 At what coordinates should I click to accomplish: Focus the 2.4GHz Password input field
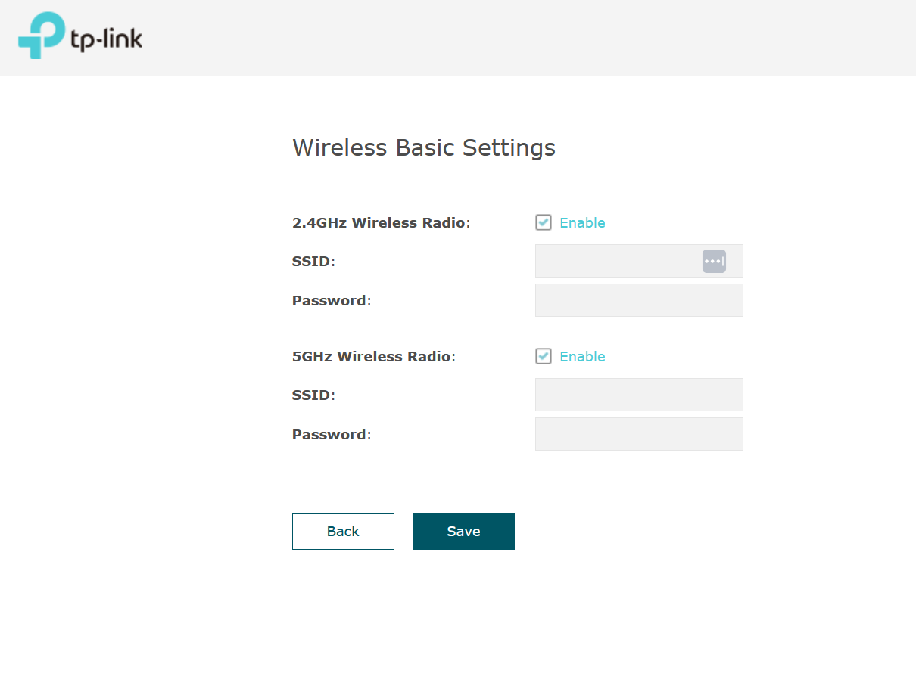pos(639,300)
